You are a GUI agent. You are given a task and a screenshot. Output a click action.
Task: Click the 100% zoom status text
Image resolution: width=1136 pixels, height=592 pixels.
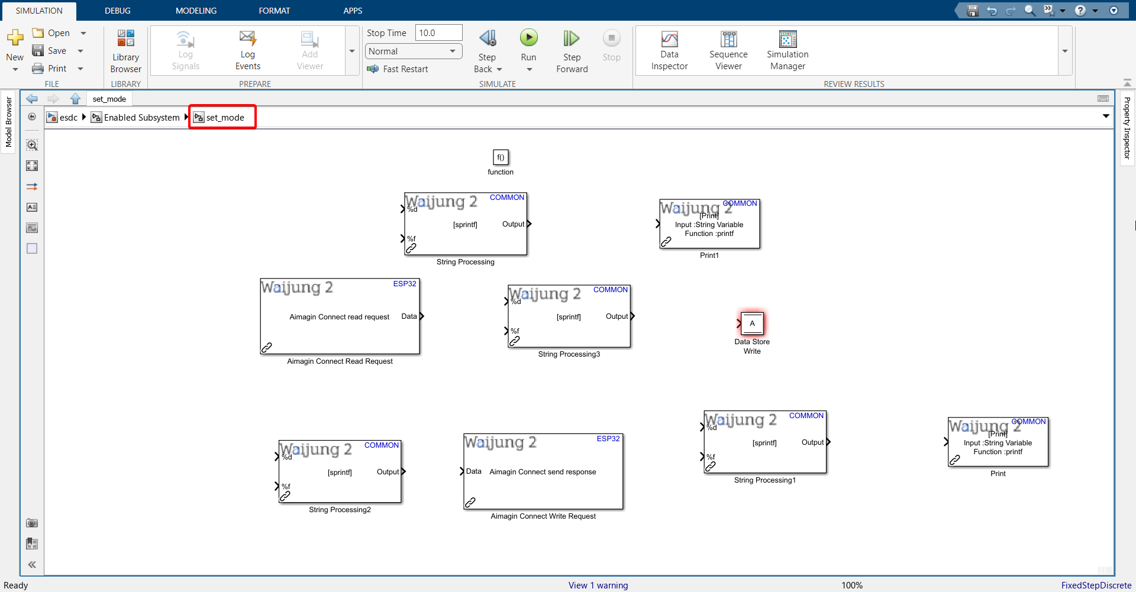pos(852,585)
